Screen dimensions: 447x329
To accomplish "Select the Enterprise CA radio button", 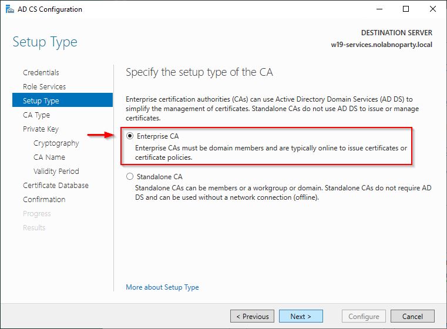I will tap(130, 136).
